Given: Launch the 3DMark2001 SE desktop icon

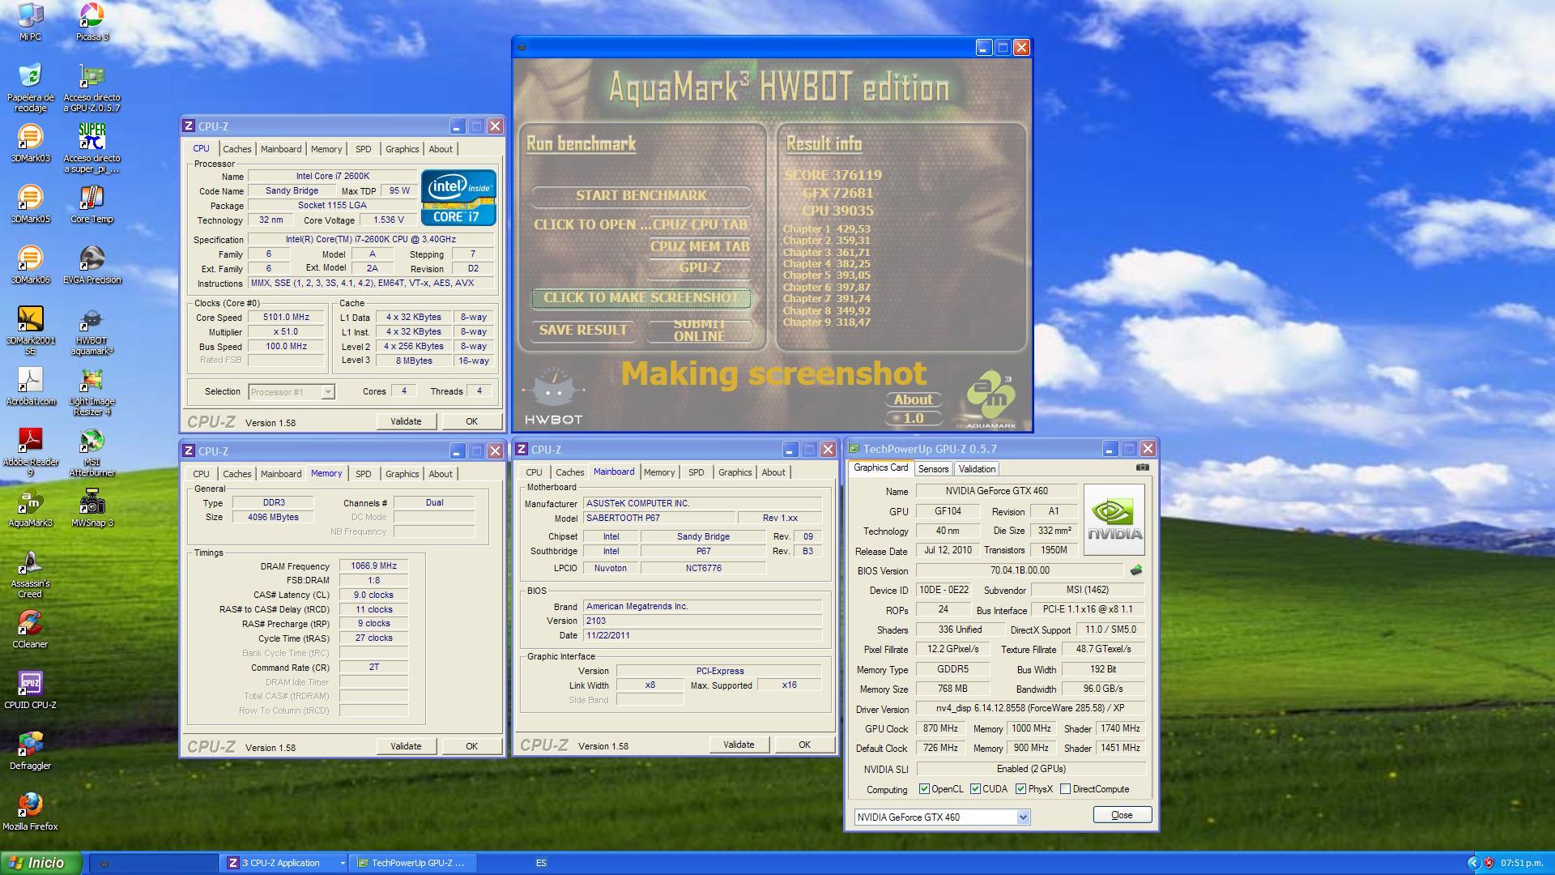Looking at the screenshot, I should 30,331.
